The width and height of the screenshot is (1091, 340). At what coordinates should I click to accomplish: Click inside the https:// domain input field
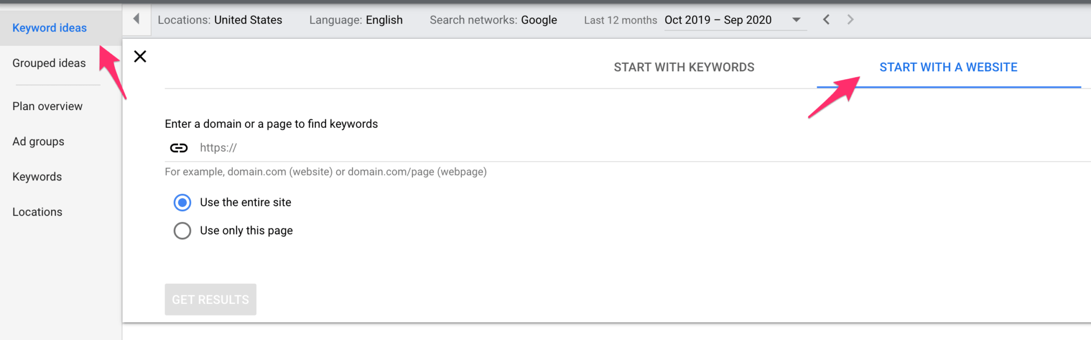tap(373, 148)
